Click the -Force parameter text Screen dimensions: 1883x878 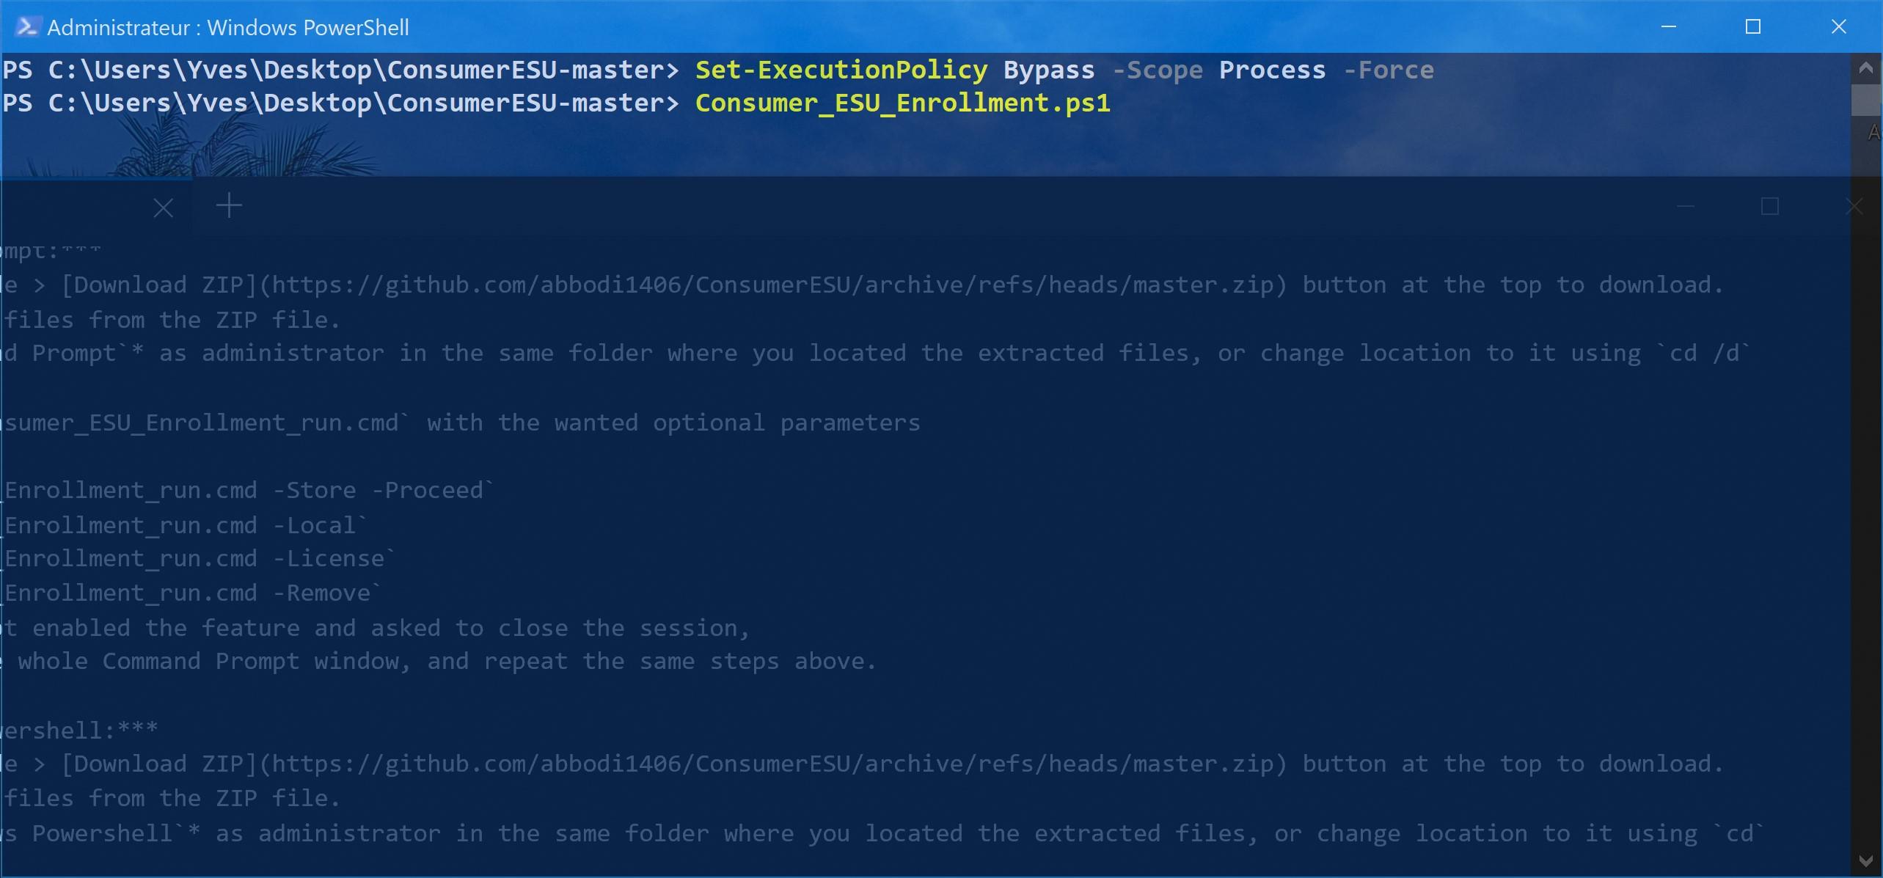pyautogui.click(x=1389, y=70)
